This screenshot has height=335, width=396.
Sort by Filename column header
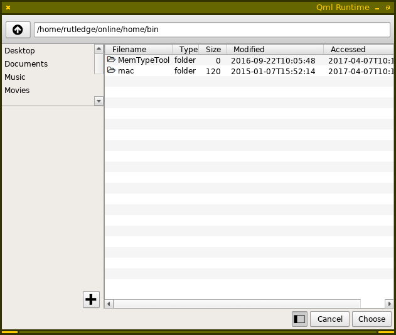[129, 49]
